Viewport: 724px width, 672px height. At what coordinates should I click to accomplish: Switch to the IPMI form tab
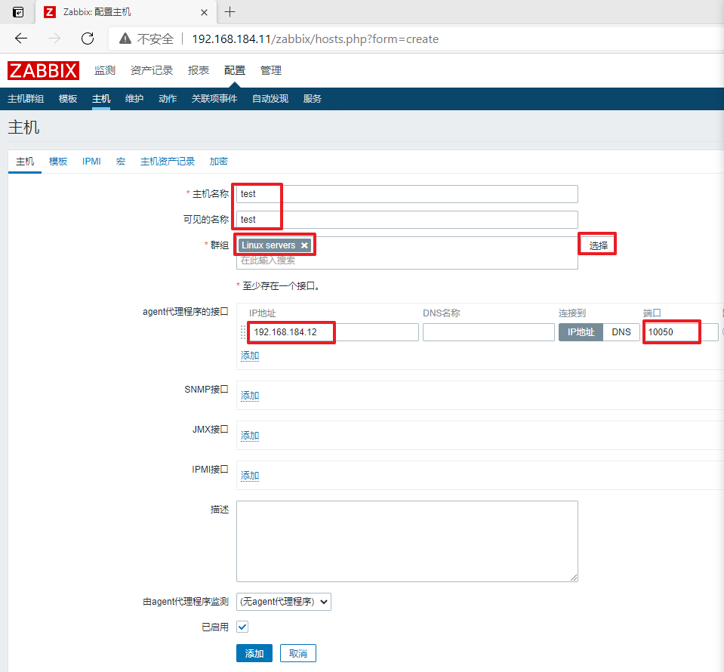tap(91, 161)
